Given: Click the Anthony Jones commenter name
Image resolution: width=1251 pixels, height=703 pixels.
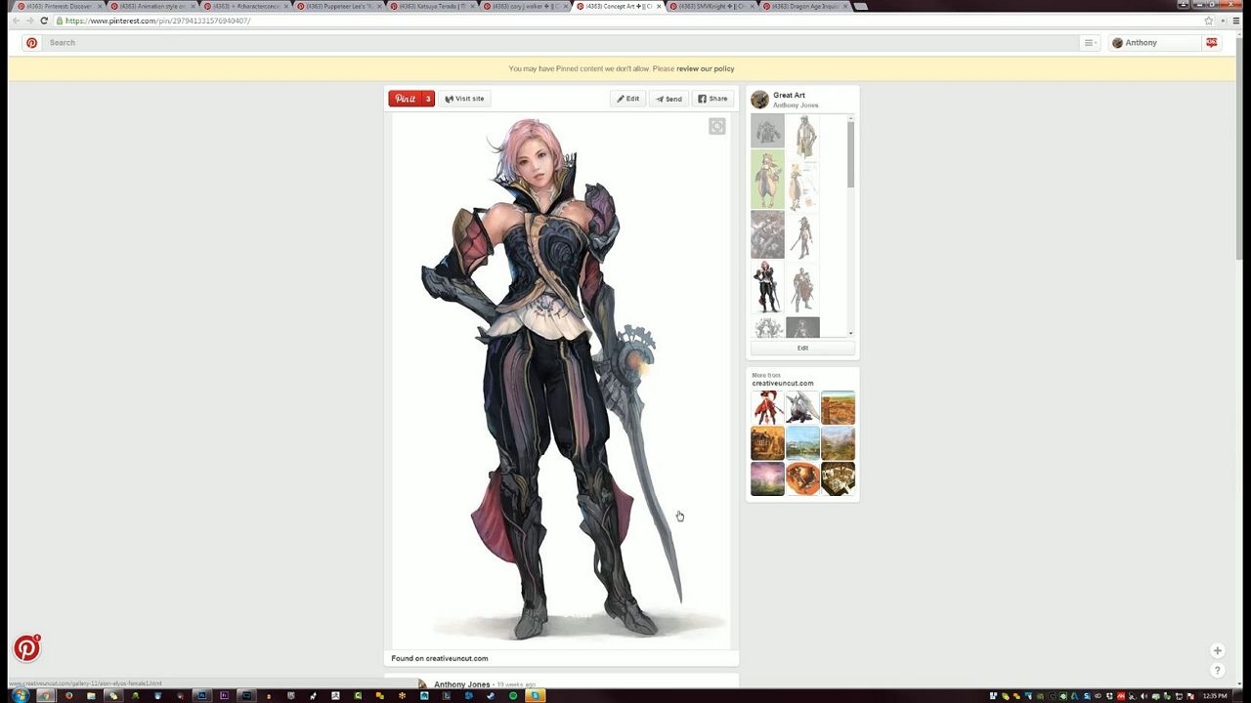Looking at the screenshot, I should (x=462, y=684).
